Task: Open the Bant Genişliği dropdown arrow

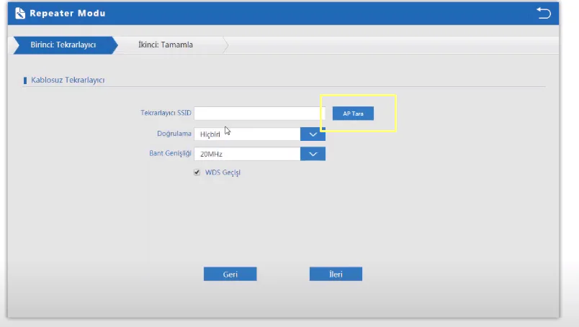Action: [313, 154]
